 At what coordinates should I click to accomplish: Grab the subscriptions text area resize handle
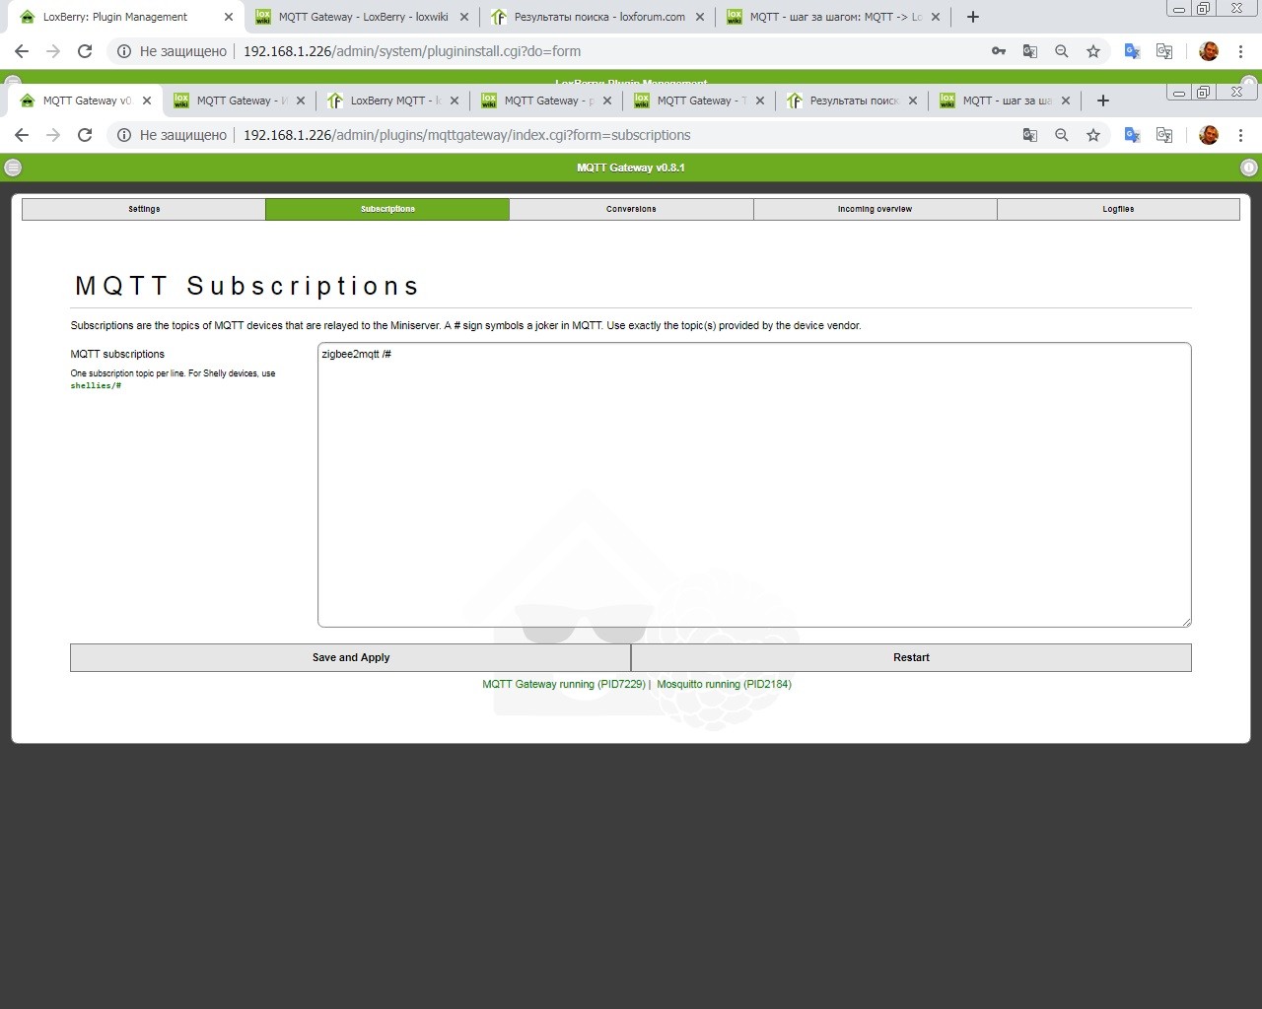point(1185,621)
